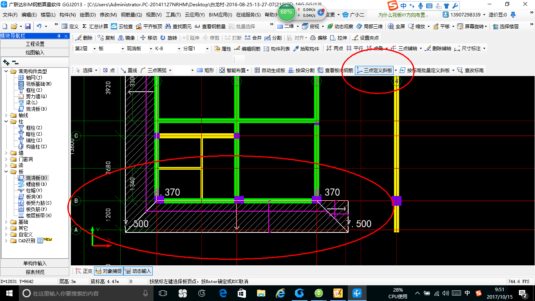Open 属性 properties panel
This screenshot has width=535, height=301.
[223, 49]
